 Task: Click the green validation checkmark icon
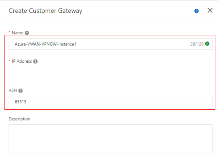[207, 44]
